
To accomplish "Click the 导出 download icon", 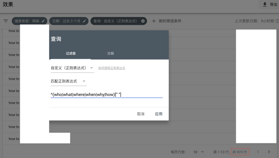I will (x=265, y=5).
